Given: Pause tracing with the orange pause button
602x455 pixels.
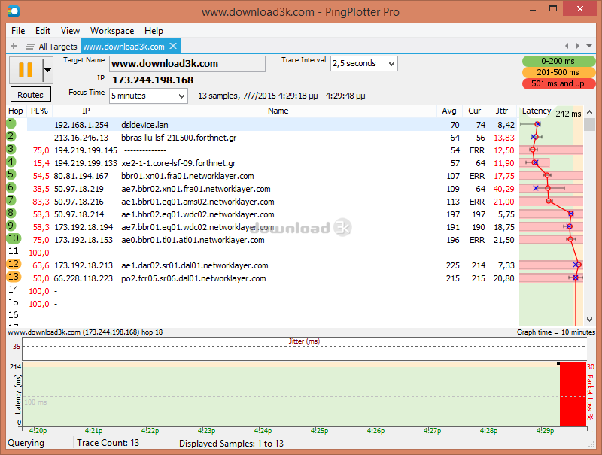Looking at the screenshot, I should pos(25,71).
